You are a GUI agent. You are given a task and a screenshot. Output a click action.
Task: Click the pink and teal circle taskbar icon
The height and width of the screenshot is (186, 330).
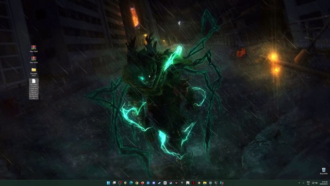(x=171, y=183)
